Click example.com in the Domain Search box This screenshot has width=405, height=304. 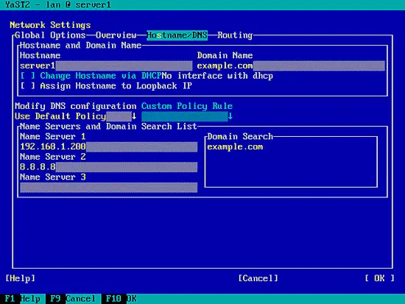click(235, 146)
